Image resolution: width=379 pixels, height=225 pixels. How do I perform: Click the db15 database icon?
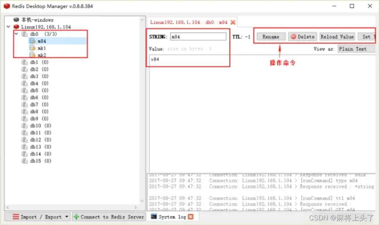pyautogui.click(x=24, y=161)
